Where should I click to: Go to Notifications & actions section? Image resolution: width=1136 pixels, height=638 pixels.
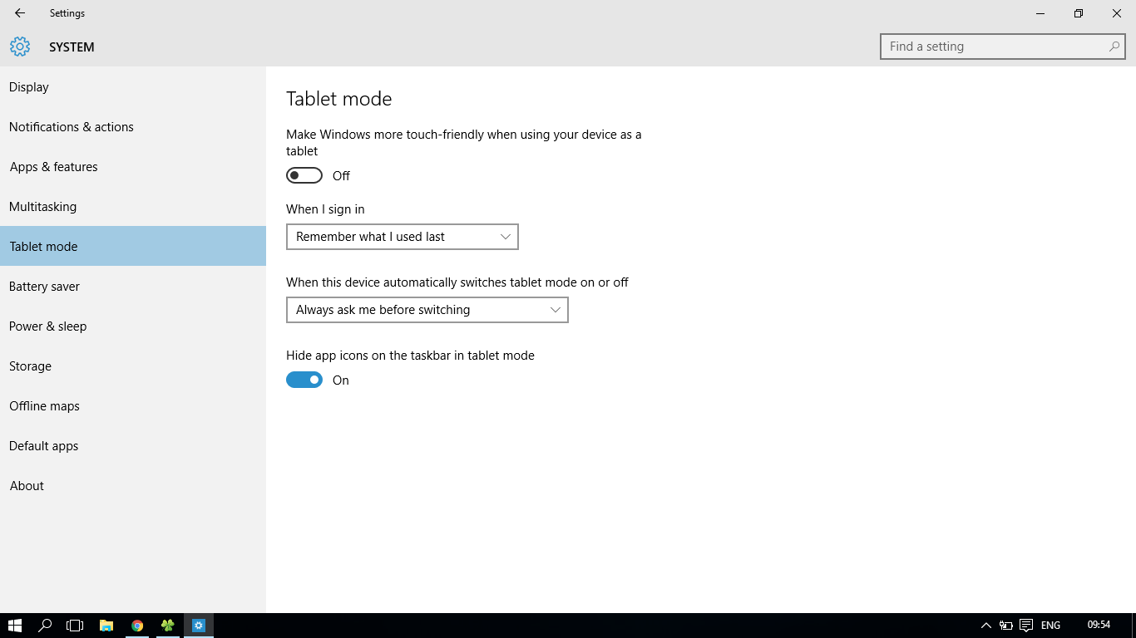[72, 127]
